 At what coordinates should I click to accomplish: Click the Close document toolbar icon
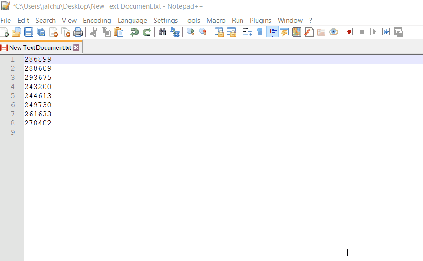53,32
